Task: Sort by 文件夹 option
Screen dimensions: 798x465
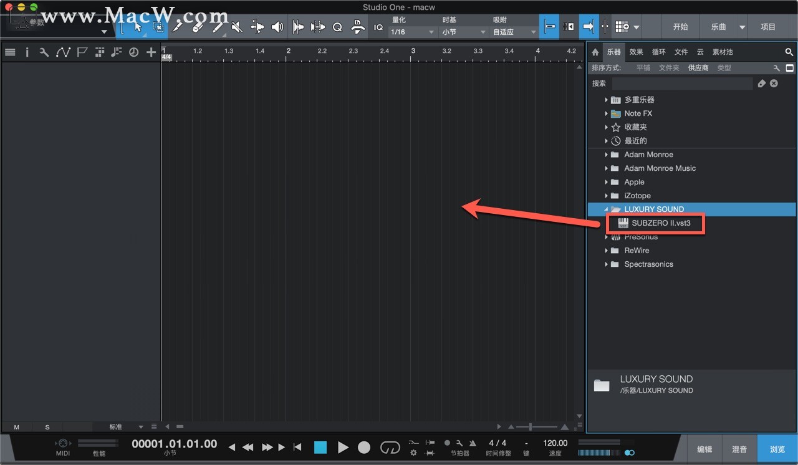Action: [669, 68]
